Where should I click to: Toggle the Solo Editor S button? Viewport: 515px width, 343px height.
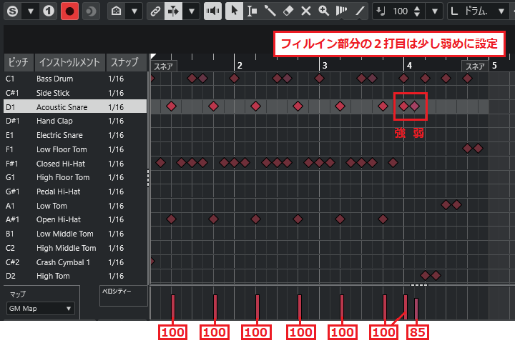tap(12, 11)
